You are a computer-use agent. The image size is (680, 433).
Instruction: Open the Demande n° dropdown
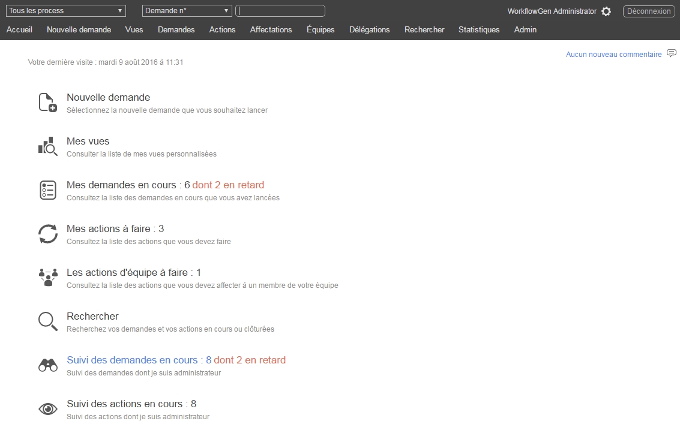coord(187,11)
